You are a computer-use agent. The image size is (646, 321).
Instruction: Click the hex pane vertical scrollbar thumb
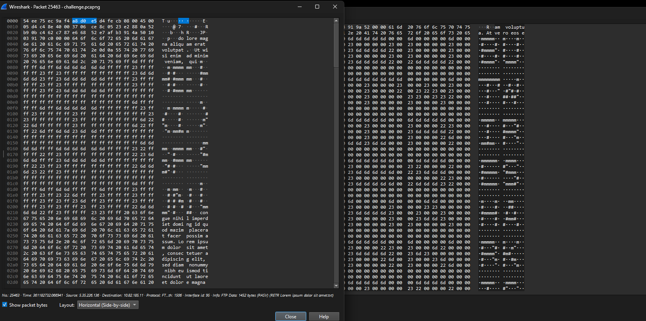(336, 45)
